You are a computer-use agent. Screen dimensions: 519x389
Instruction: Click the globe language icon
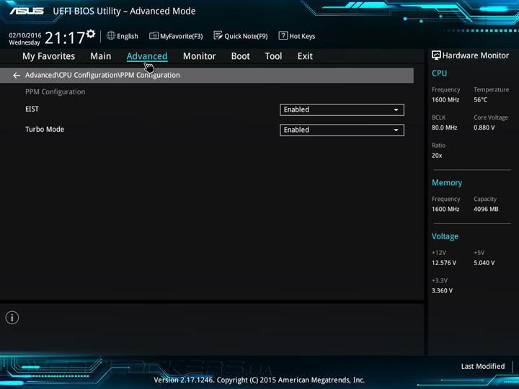[111, 35]
